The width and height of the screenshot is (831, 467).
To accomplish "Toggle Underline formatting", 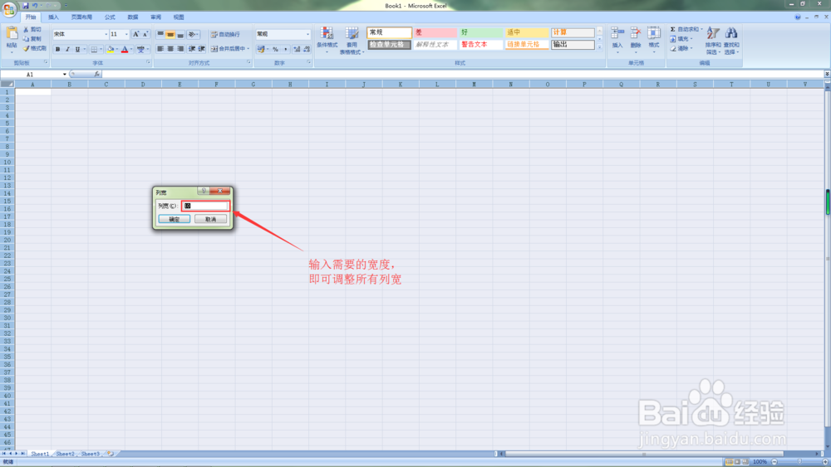I will click(77, 49).
